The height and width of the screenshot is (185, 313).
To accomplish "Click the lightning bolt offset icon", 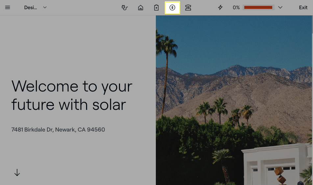I will click(220, 8).
